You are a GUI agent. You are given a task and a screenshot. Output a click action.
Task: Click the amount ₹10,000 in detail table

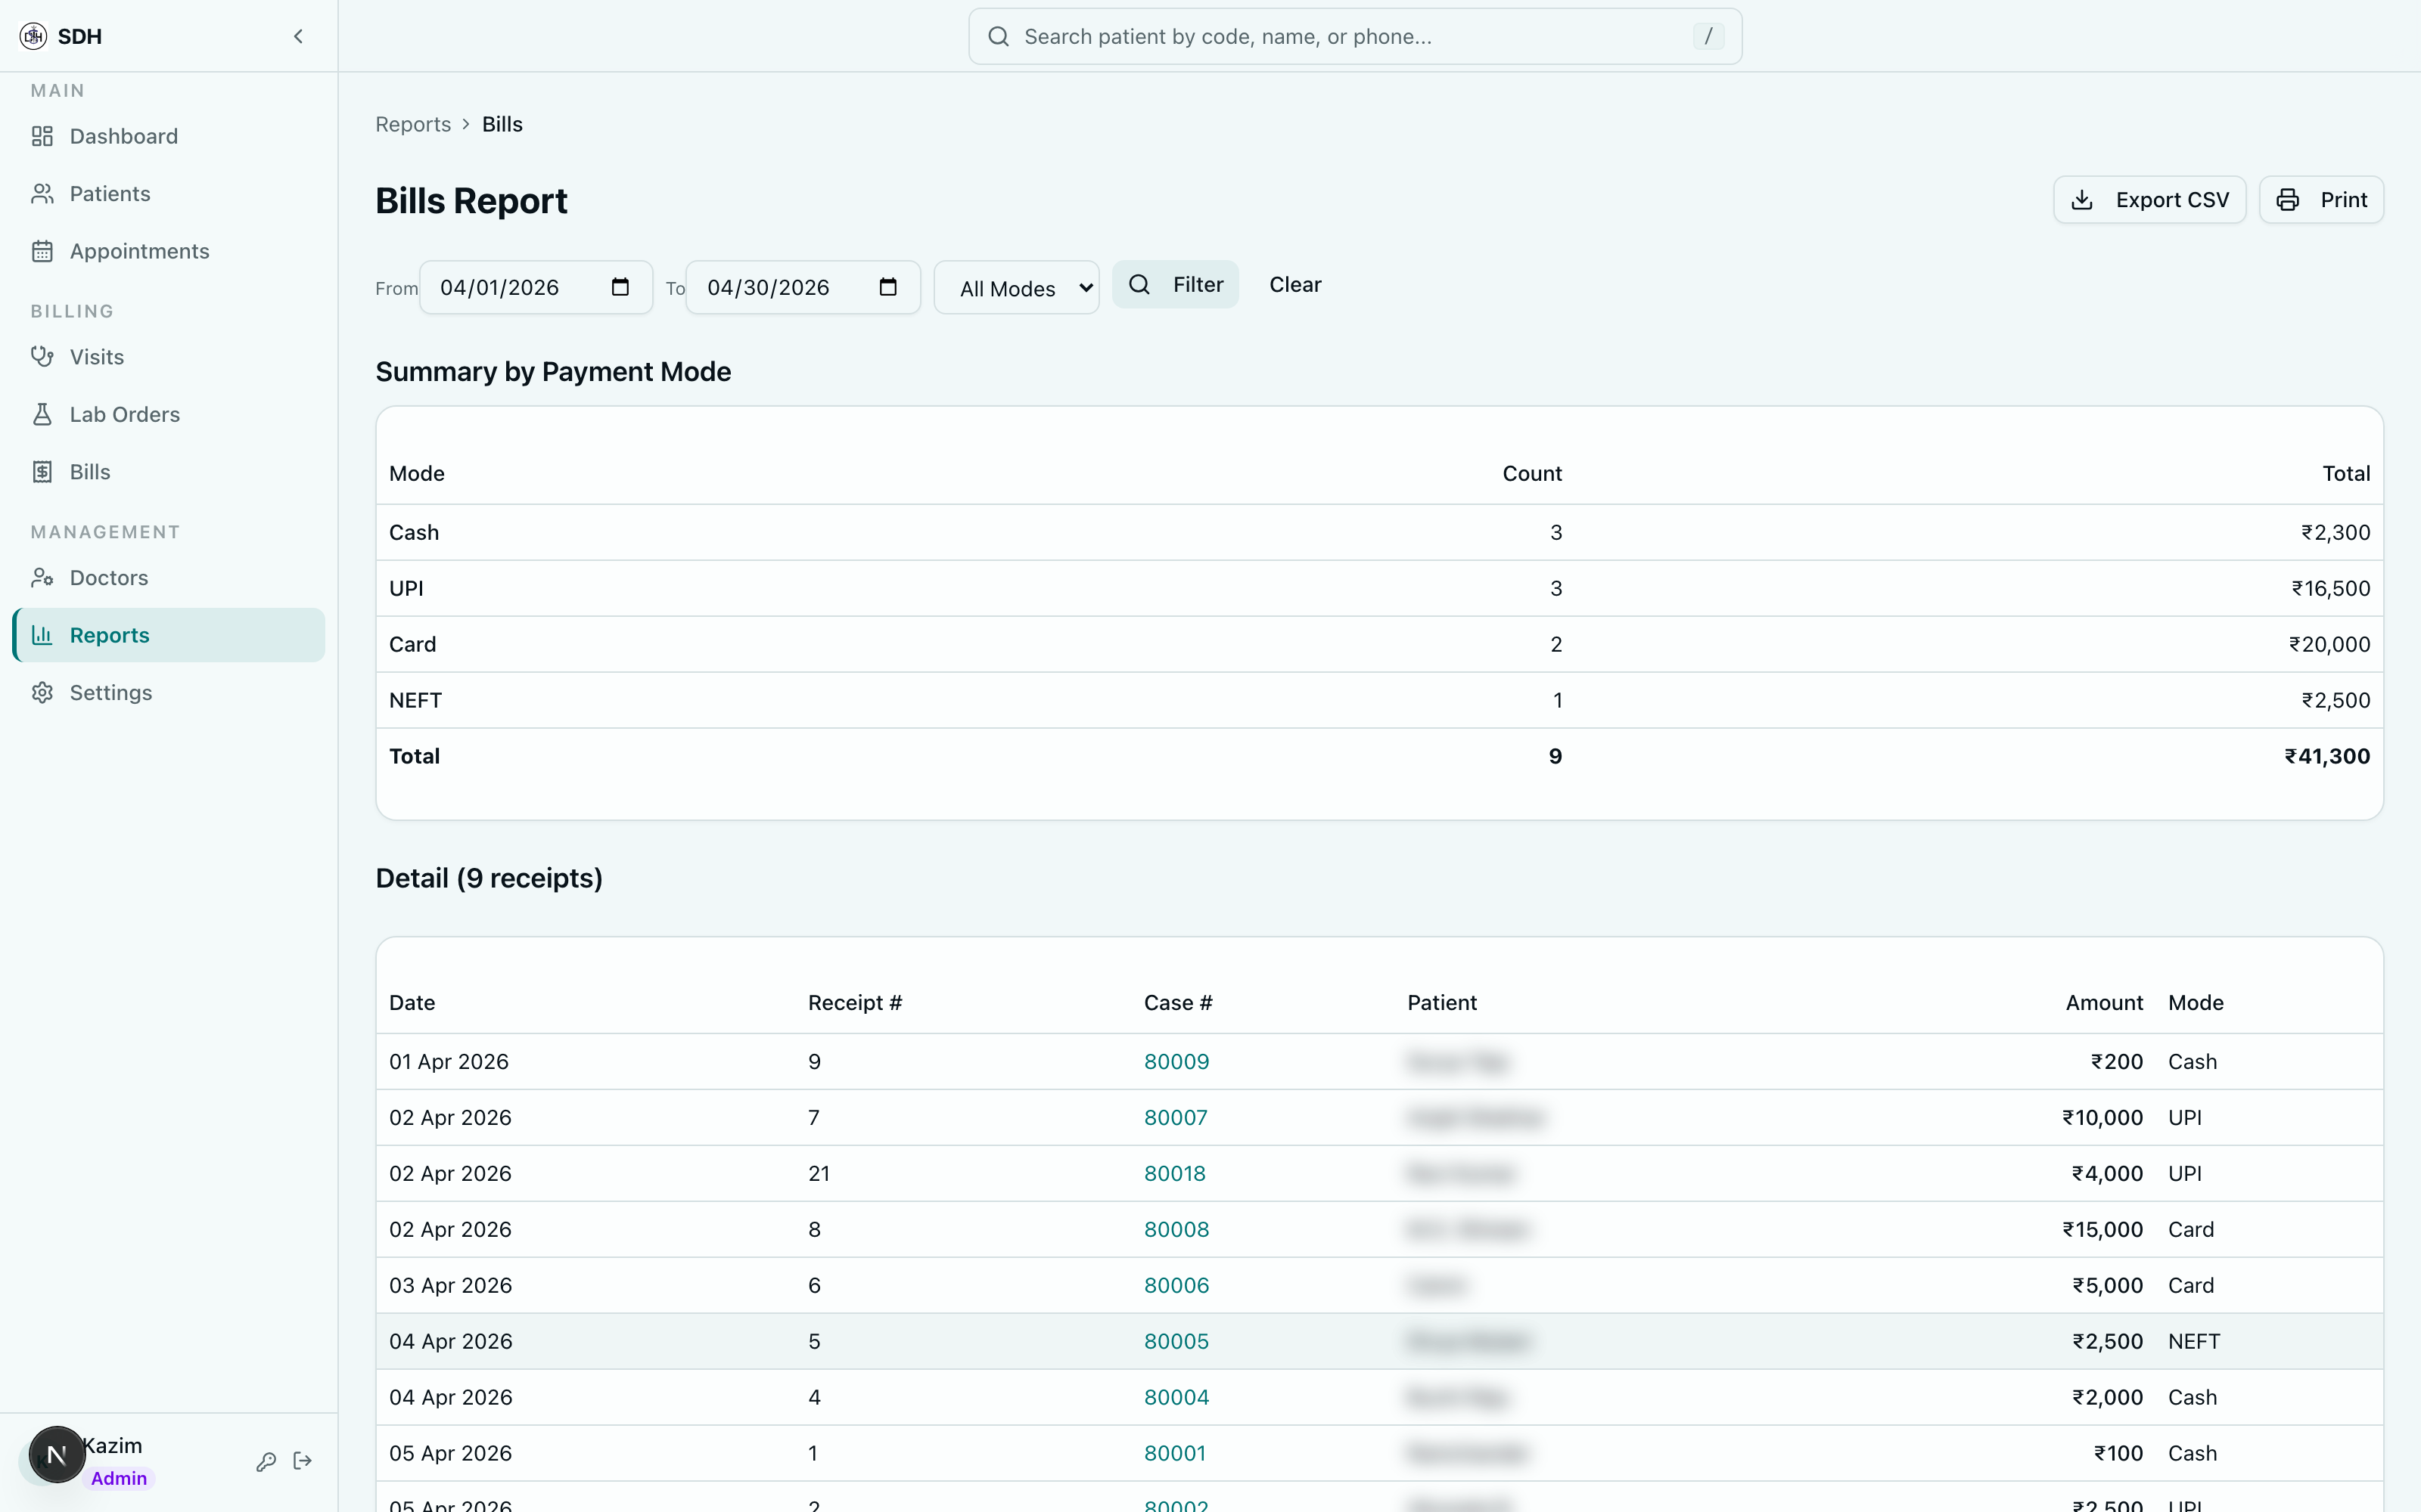tap(2102, 1118)
